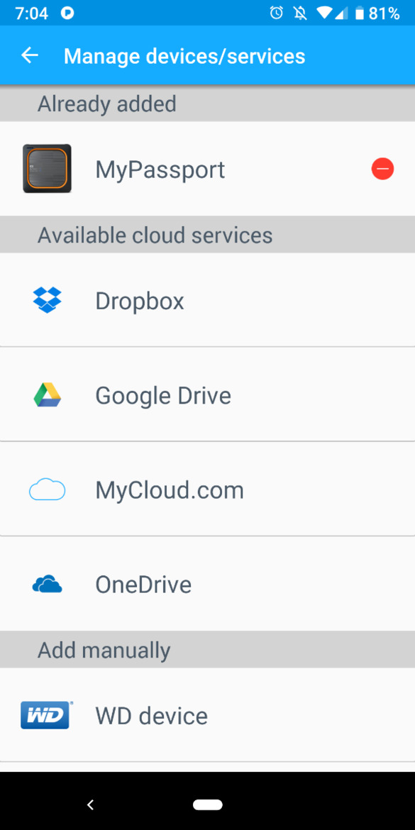
Task: Tap the back arrow in header
Action: [x=30, y=55]
